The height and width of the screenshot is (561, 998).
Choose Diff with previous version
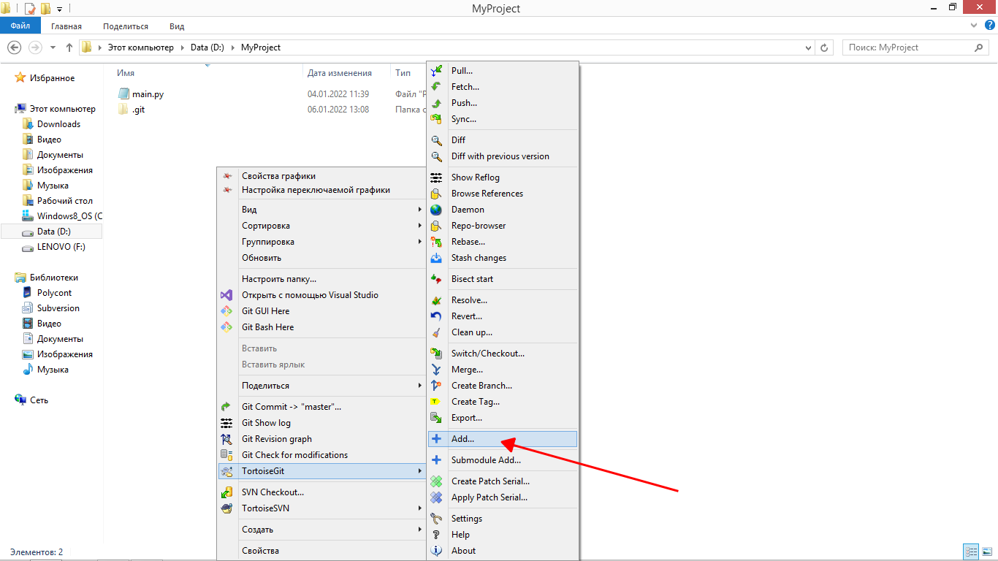point(503,156)
